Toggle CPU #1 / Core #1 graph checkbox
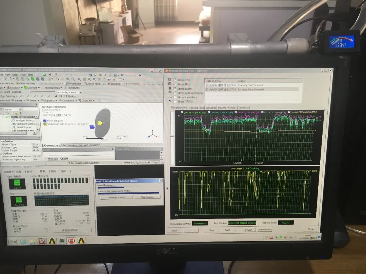The height and width of the screenshot is (274, 366). (182, 112)
